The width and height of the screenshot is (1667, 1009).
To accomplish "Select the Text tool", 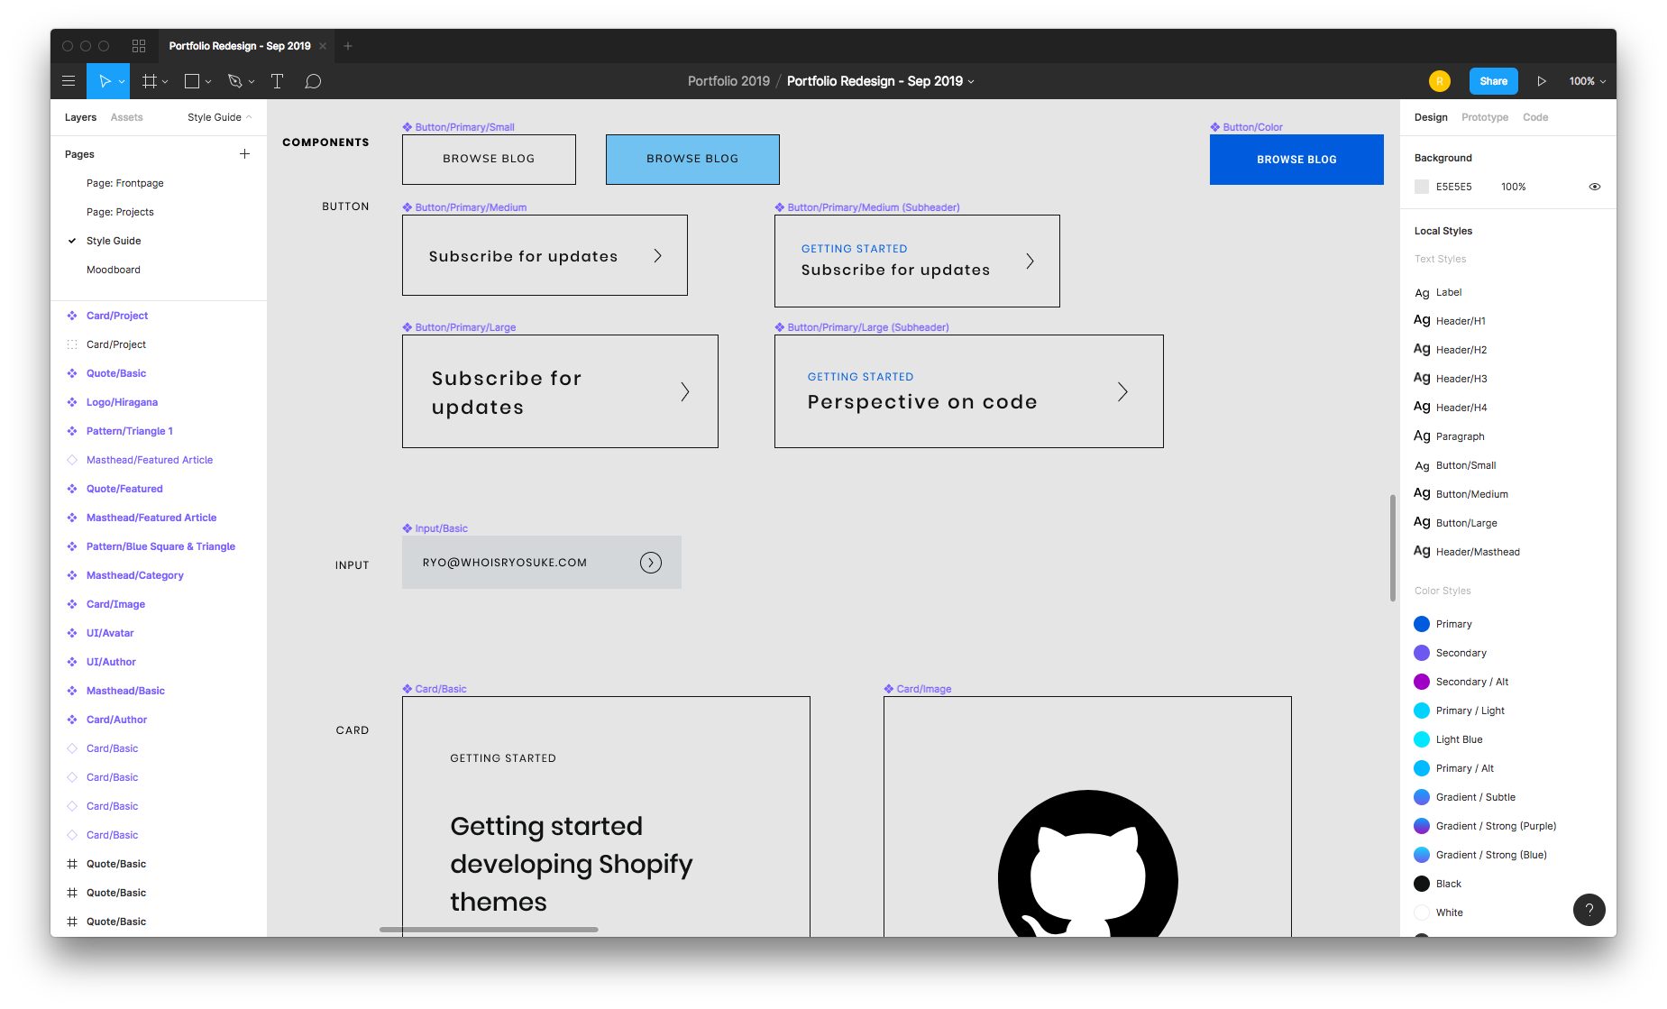I will click(277, 81).
